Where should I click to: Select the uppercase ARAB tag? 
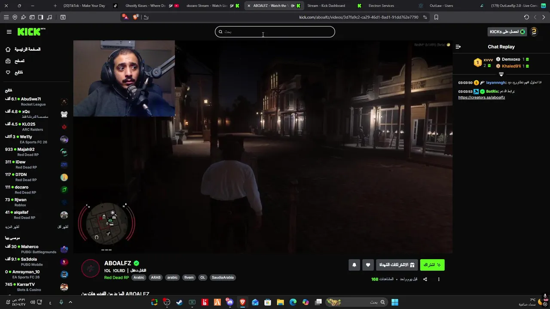(x=156, y=278)
